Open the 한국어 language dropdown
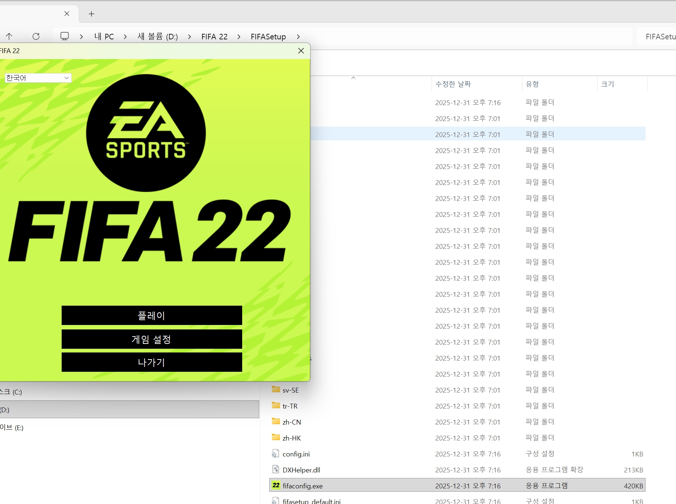Screen dimensions: 676x504 (38, 78)
